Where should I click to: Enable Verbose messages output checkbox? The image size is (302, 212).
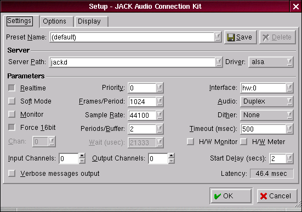click(12, 173)
